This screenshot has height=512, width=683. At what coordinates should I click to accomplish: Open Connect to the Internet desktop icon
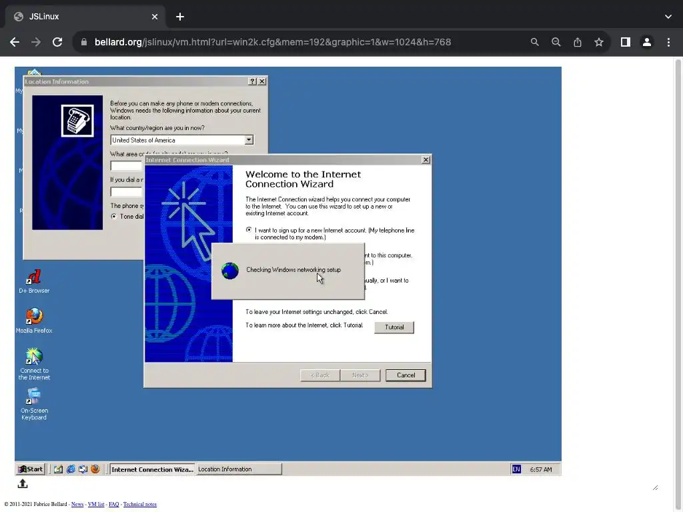pos(33,364)
